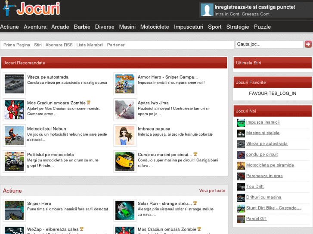Go to the Masini category
The height and width of the screenshot is (234, 313).
click(x=127, y=27)
